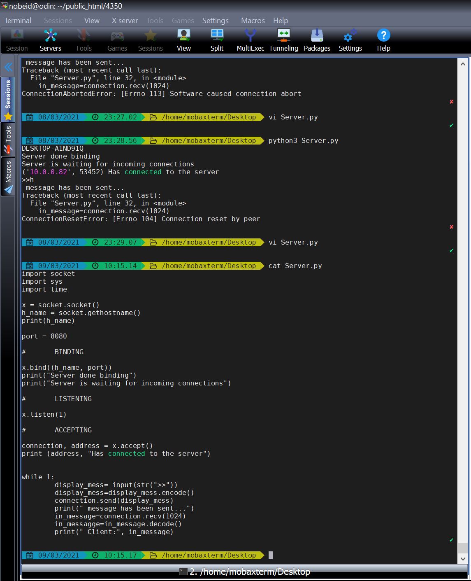The height and width of the screenshot is (581, 471).
Task: Collapse the sidebar with double chevron
Action: (x=8, y=67)
